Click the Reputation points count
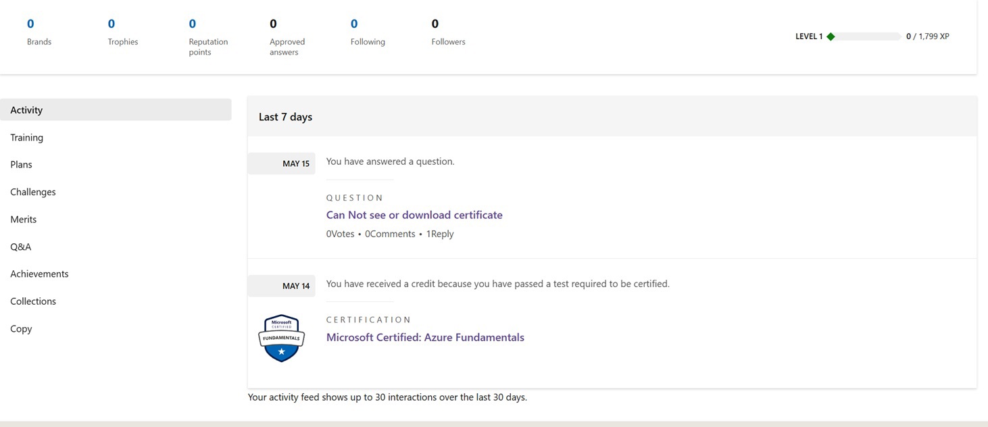This screenshot has width=988, height=427. tap(193, 24)
